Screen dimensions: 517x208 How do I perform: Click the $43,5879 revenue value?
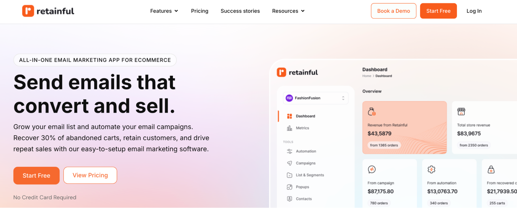point(379,134)
